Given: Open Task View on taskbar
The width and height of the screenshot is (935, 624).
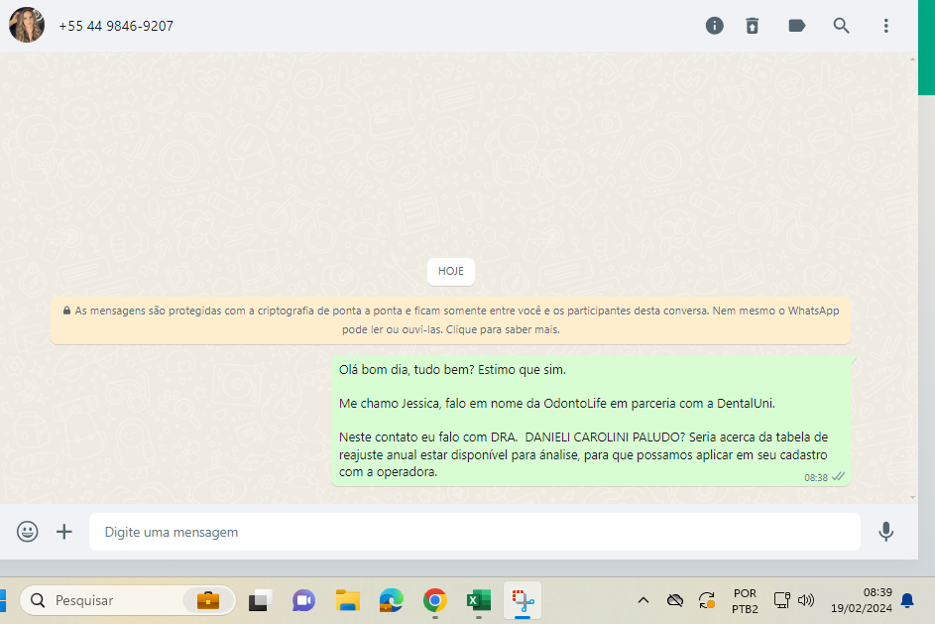Looking at the screenshot, I should [260, 600].
